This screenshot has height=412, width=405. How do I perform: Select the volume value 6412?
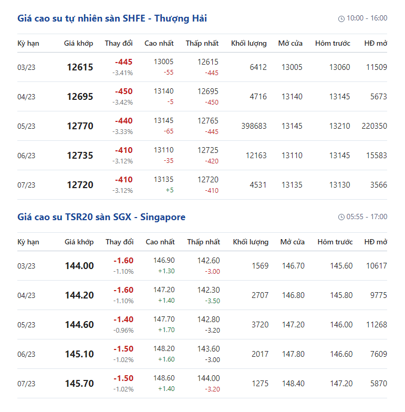(x=258, y=67)
